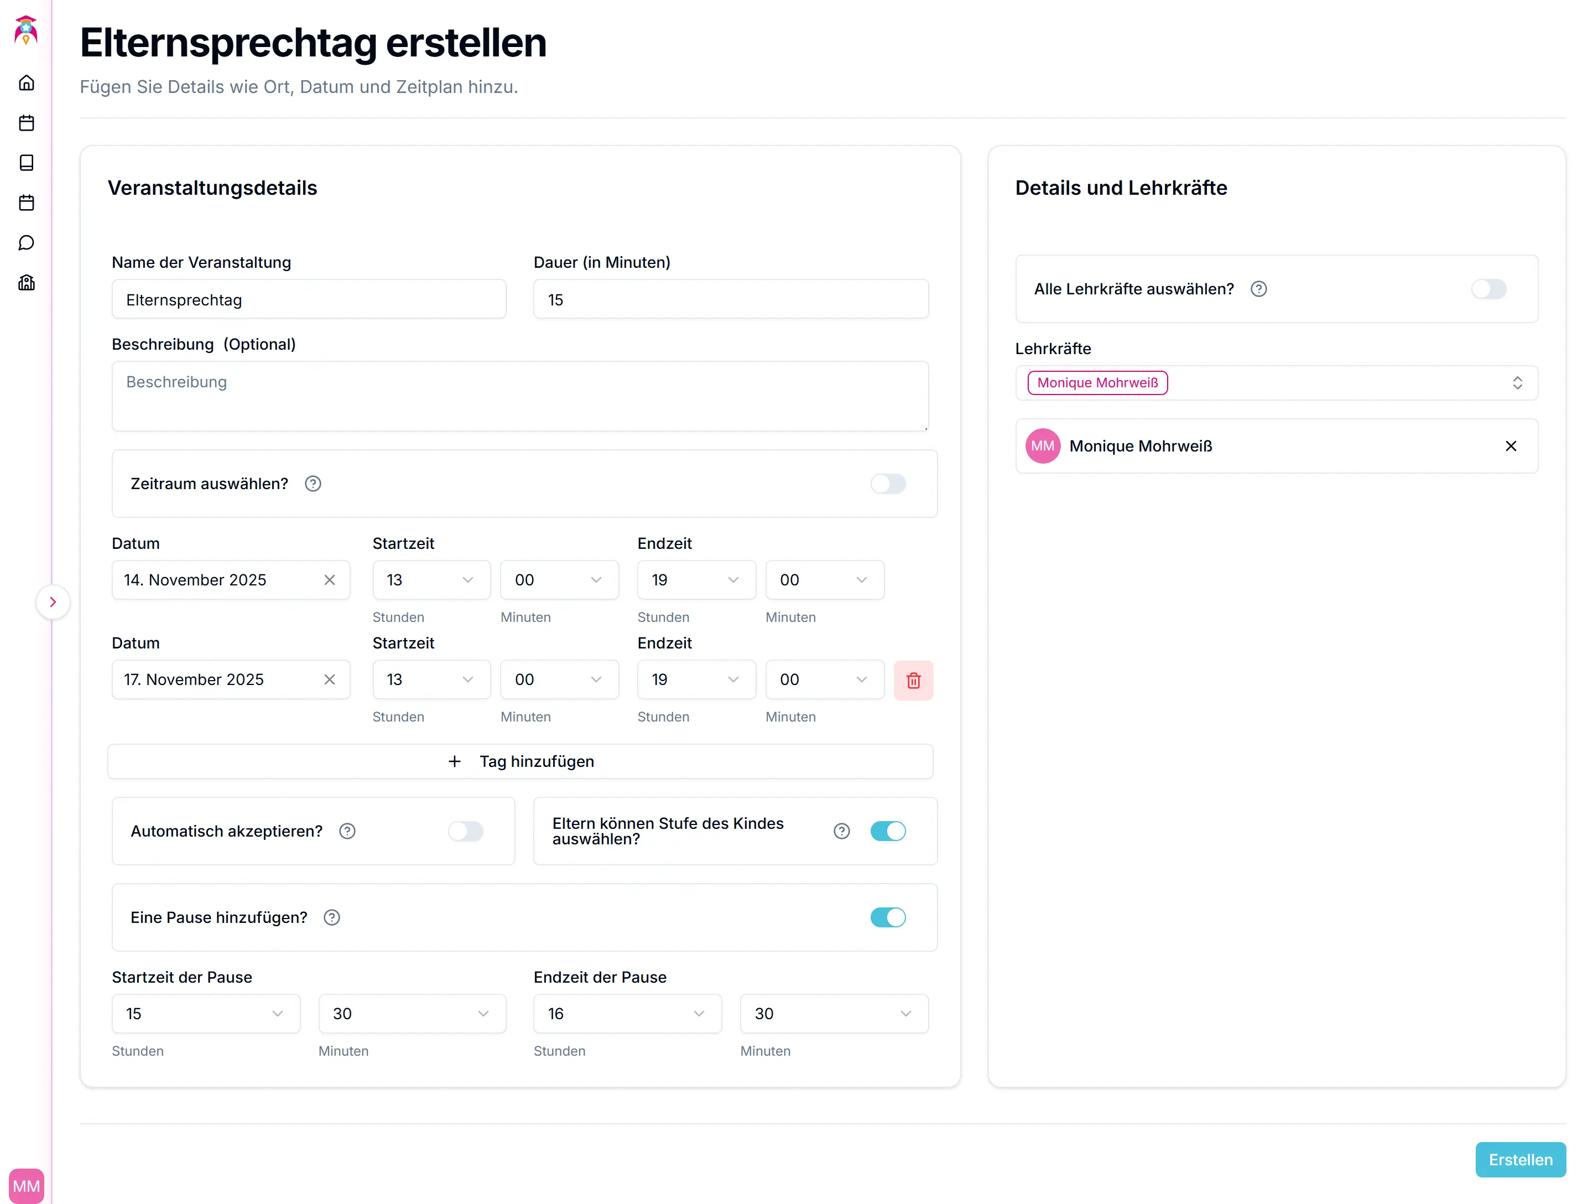Click the Beschreibung text area
The height and width of the screenshot is (1204, 1593).
520,396
